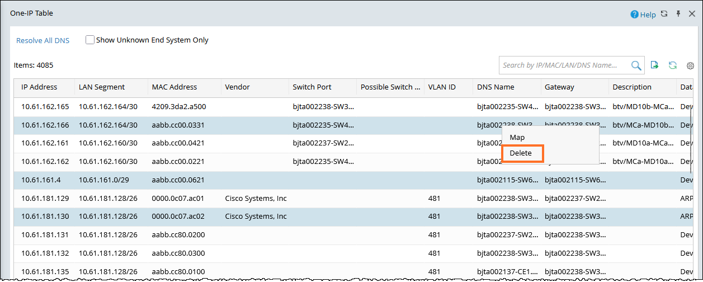
Task: Click the Gateway column header
Action: (559, 87)
